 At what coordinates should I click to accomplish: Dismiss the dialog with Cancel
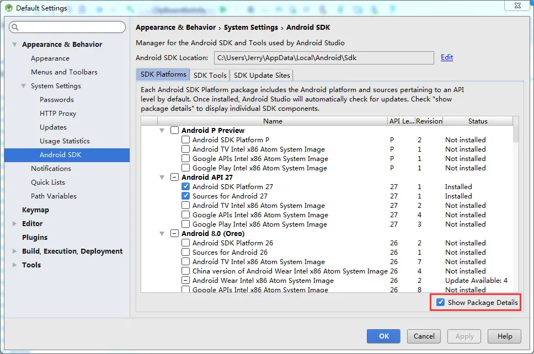point(424,336)
